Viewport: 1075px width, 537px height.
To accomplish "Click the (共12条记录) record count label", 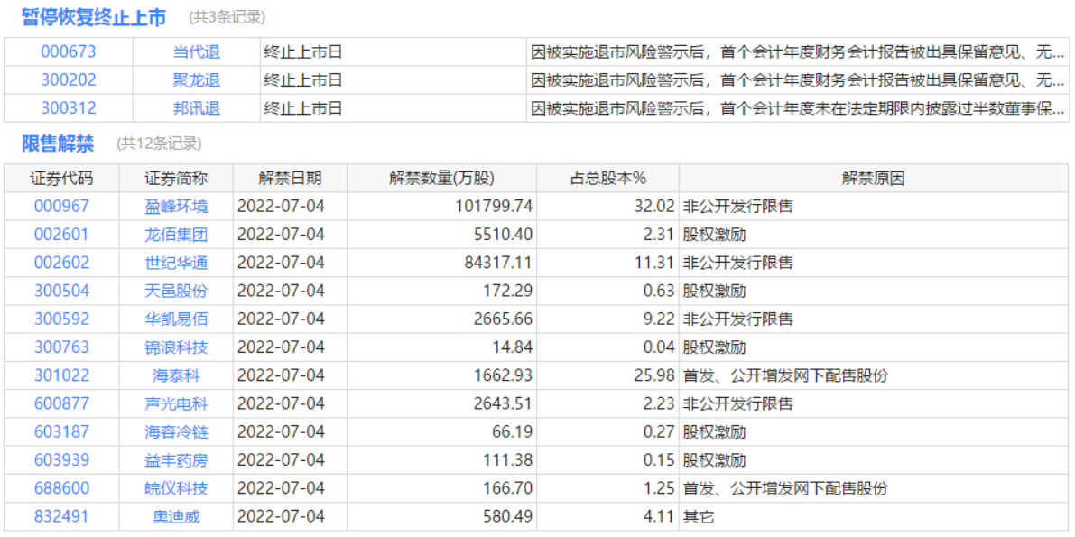I will [158, 144].
